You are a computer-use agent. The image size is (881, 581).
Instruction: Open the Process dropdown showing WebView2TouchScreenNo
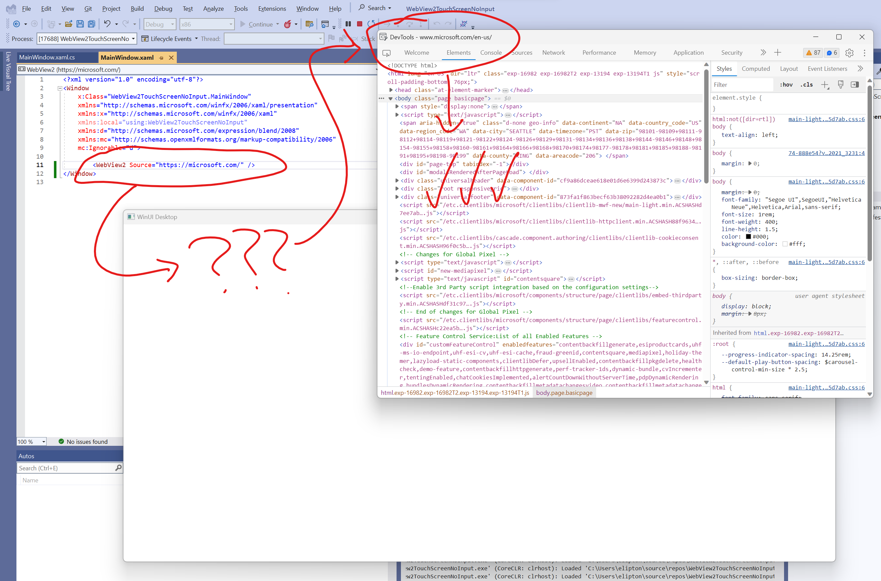pos(87,39)
